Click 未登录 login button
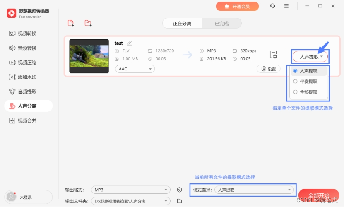The height and width of the screenshot is (207, 344). 28,197
